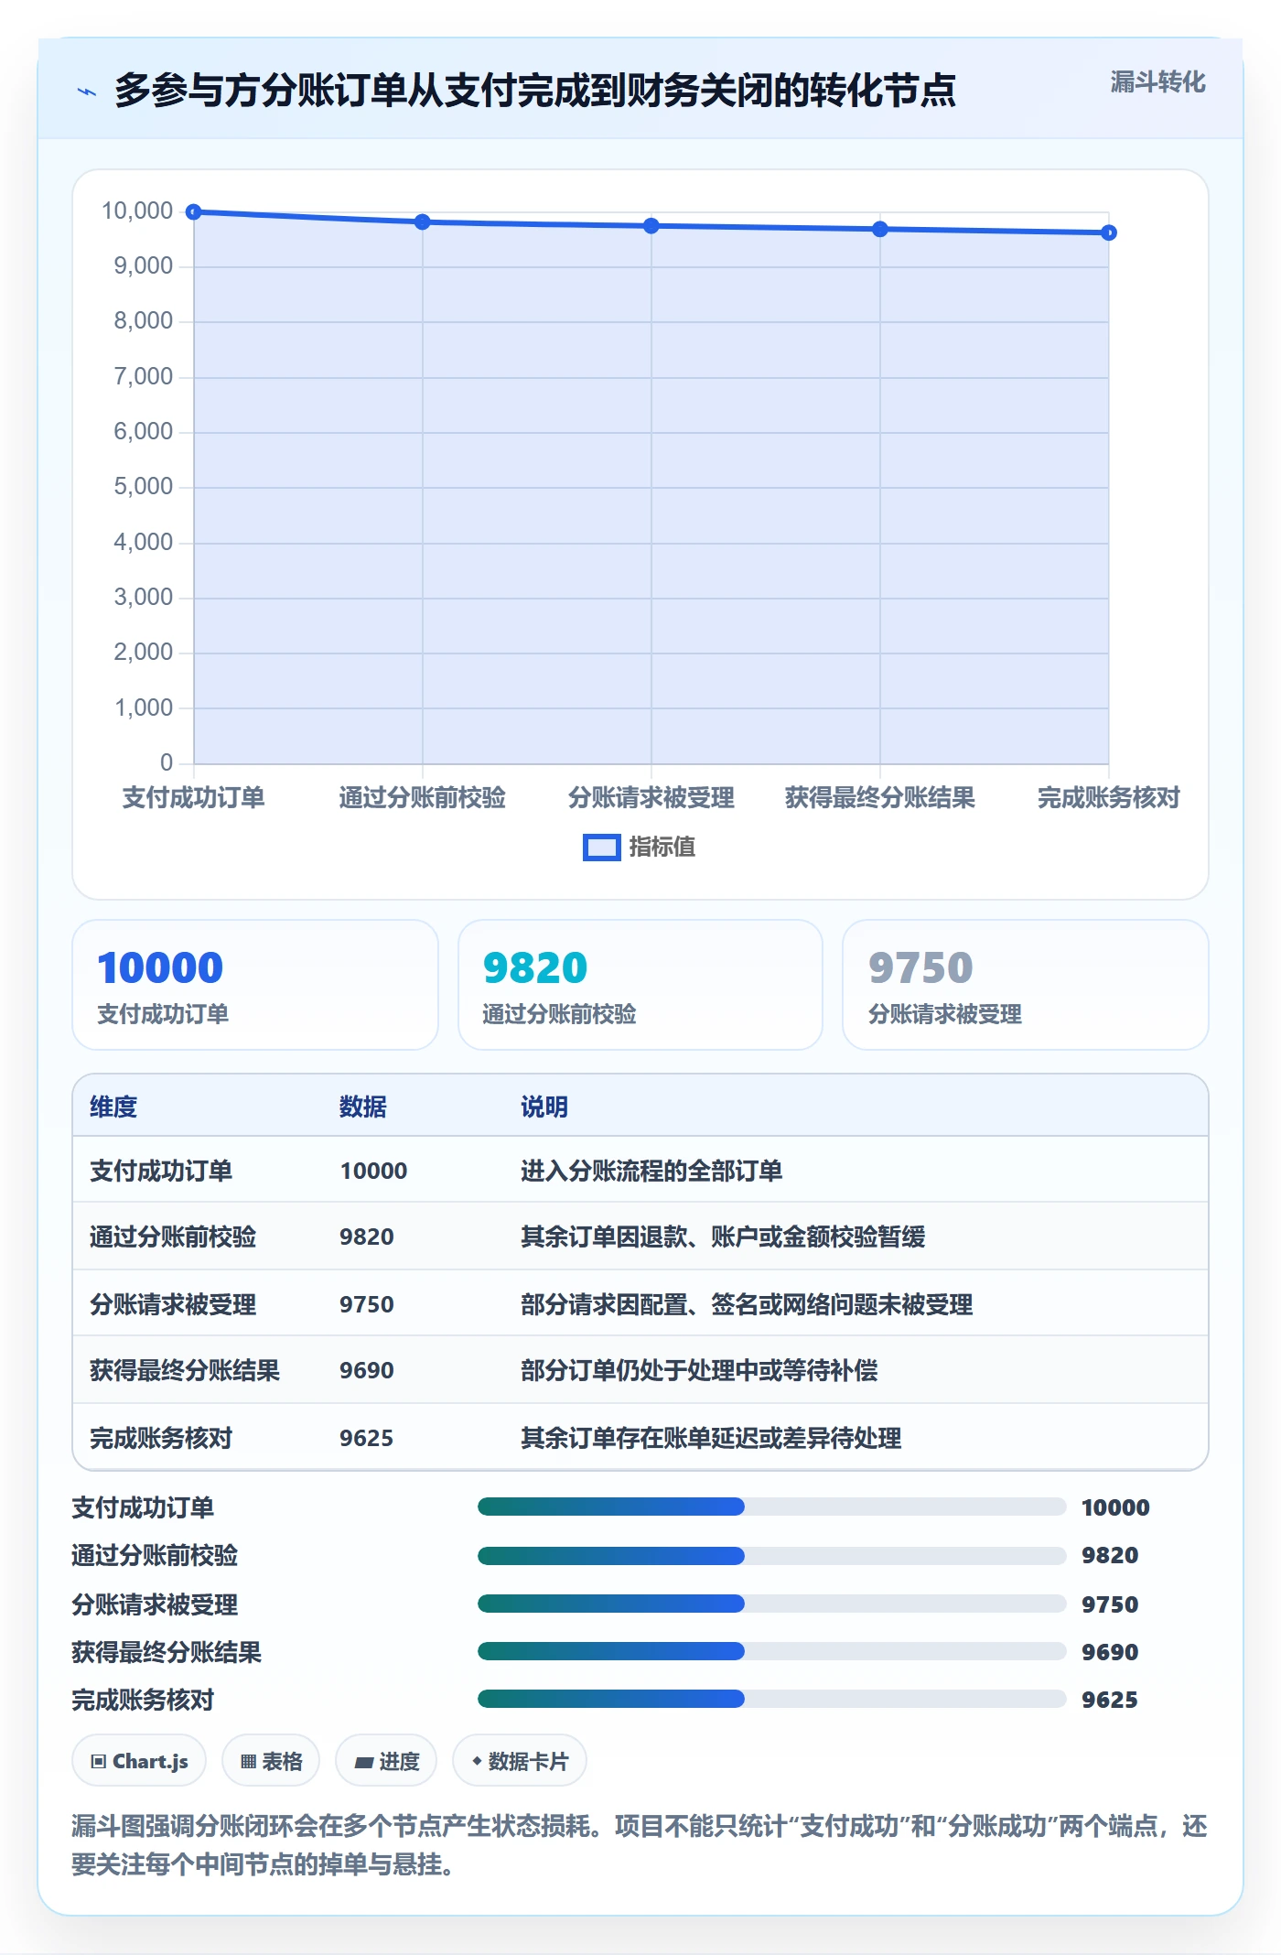Screen dimensions: 1281x1955
Task: Click the 说明 column header
Action: coord(544,1107)
